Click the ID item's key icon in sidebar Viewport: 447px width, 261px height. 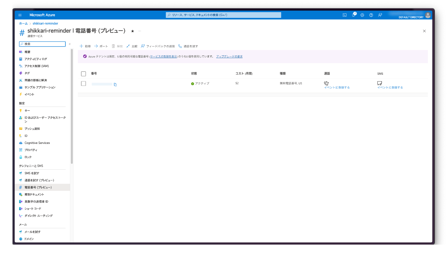(21, 136)
